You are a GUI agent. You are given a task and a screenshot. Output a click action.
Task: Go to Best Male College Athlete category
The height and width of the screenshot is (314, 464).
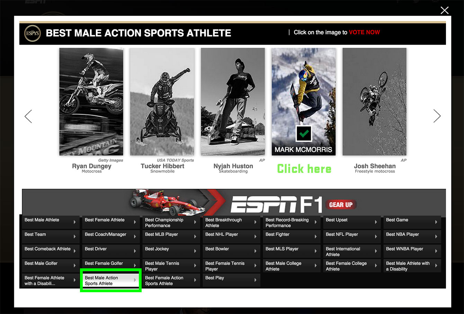coord(292,266)
